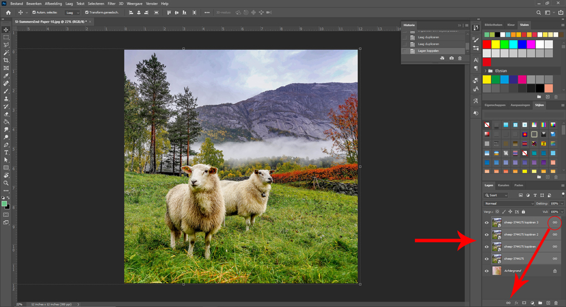Add a layer style with the fx icon
The height and width of the screenshot is (307, 566).
coord(516,303)
